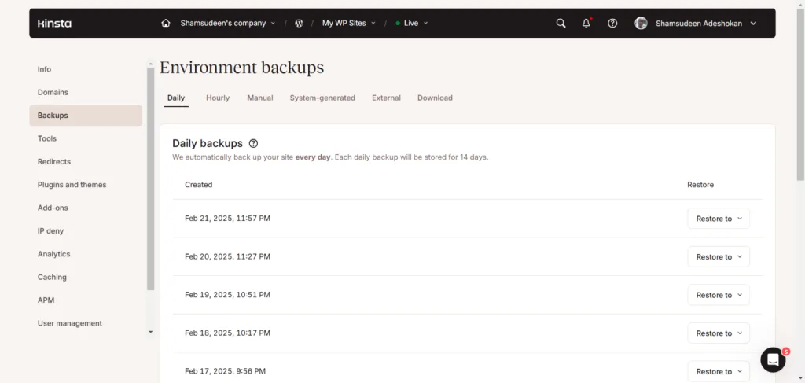The width and height of the screenshot is (805, 383).
Task: Click the Daily backups help icon
Action: 253,144
